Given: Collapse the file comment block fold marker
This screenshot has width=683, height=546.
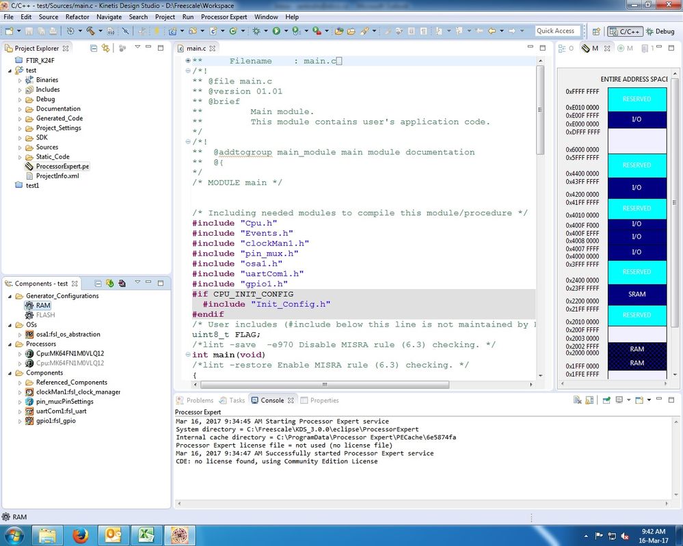Looking at the screenshot, I should [188, 70].
